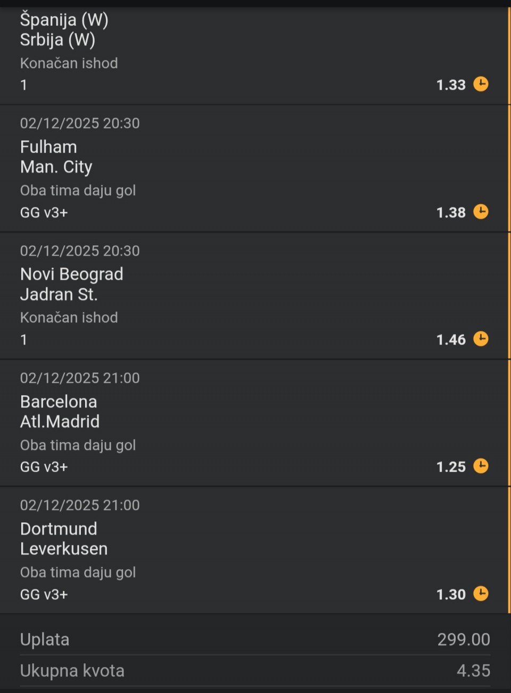Click the Ukupna kvota value 4.35
Screen dimensions: 511x693
pos(473,671)
